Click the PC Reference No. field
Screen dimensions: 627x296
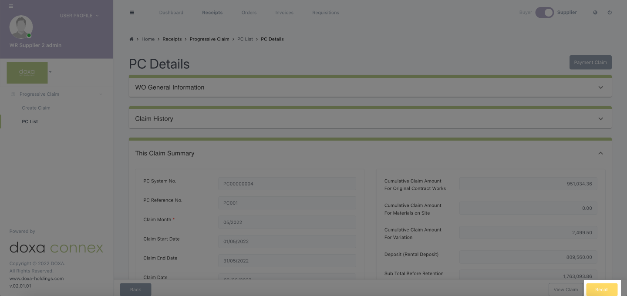287,203
